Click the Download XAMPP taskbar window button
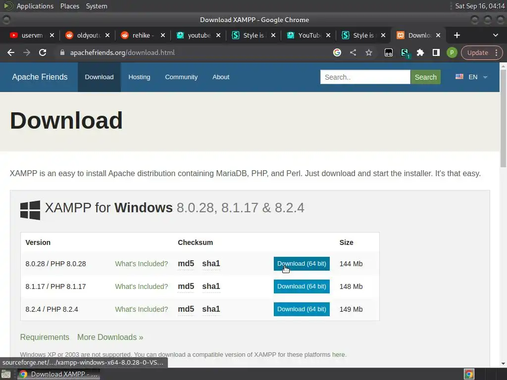This screenshot has width=507, height=380. point(58,374)
